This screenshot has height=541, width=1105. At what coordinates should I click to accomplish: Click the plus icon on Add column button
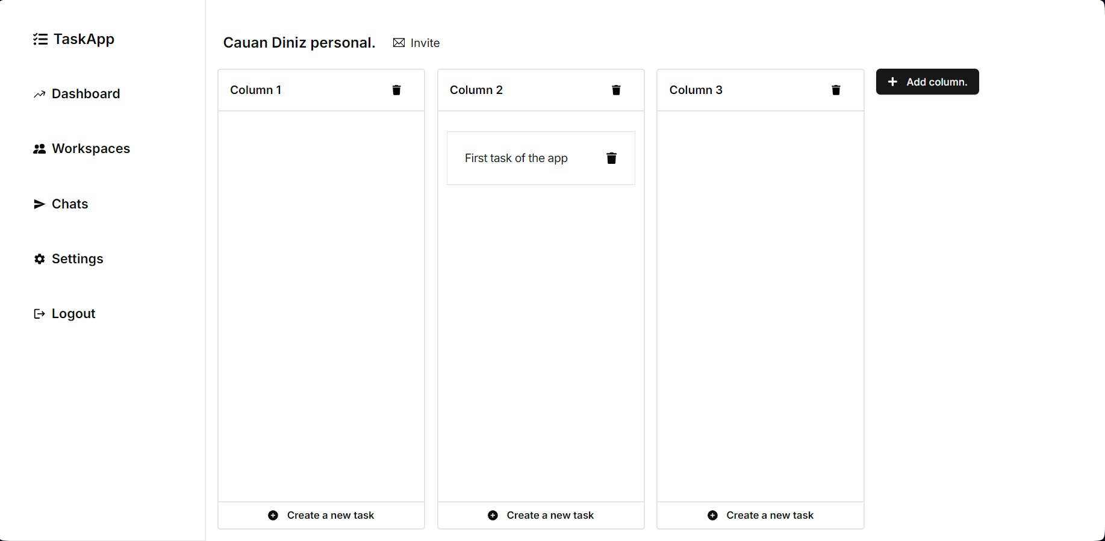click(x=892, y=81)
